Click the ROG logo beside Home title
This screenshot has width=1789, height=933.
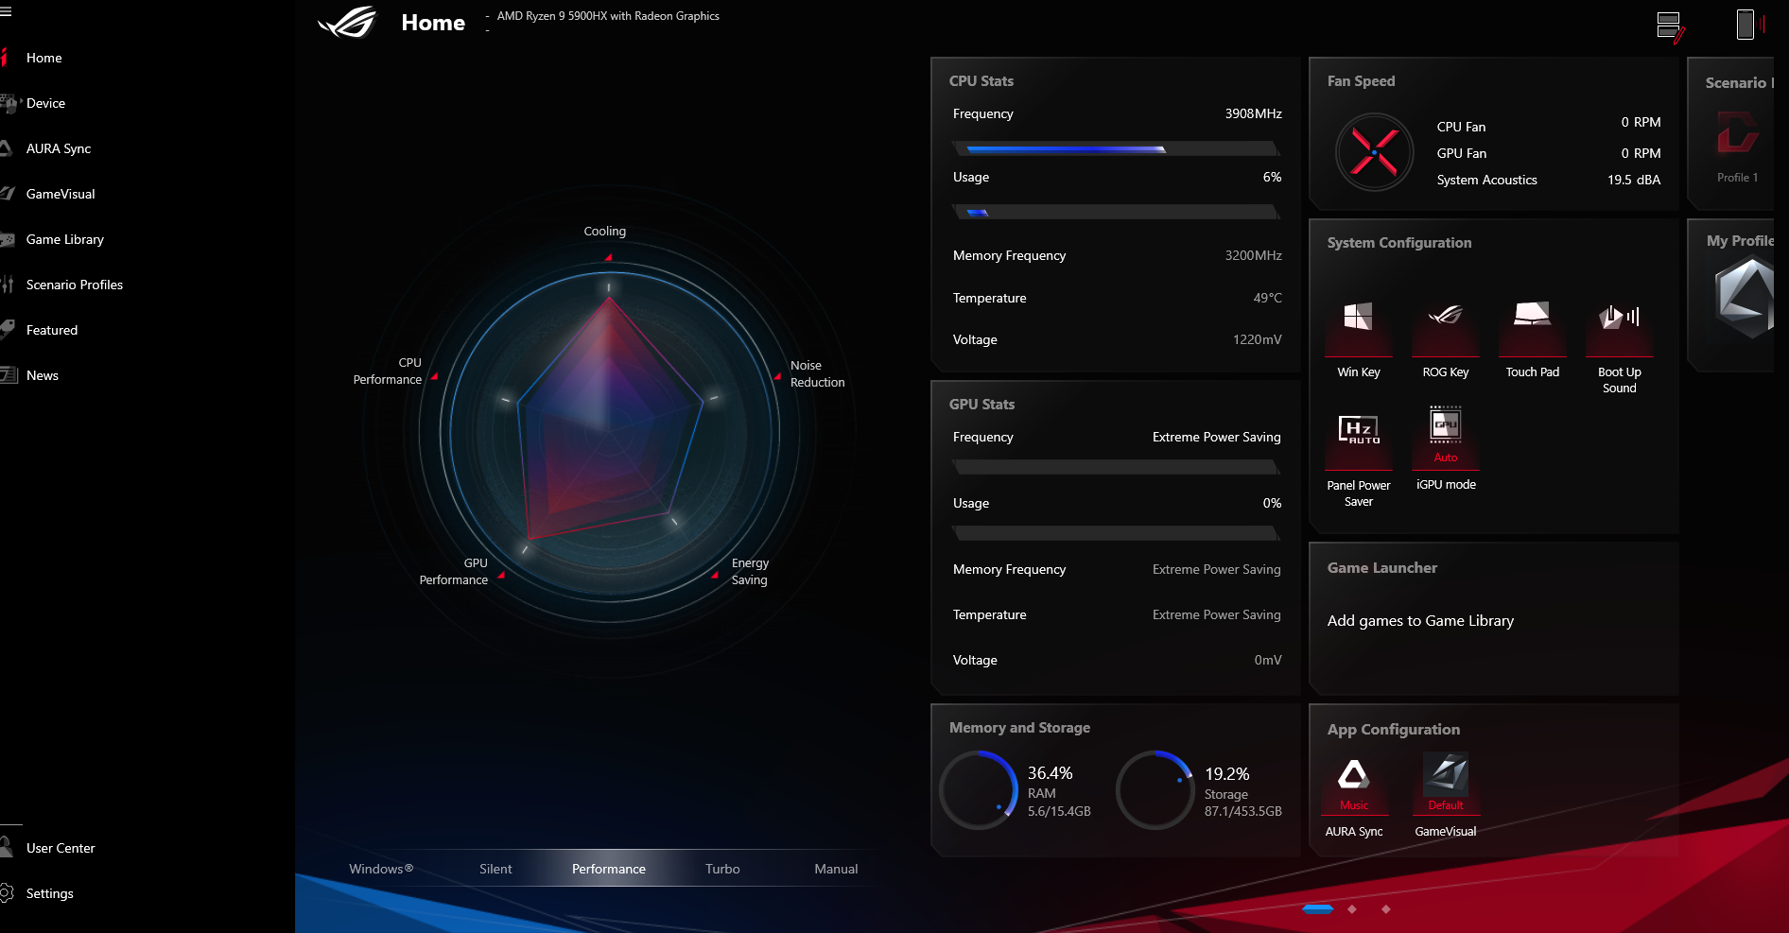click(347, 22)
